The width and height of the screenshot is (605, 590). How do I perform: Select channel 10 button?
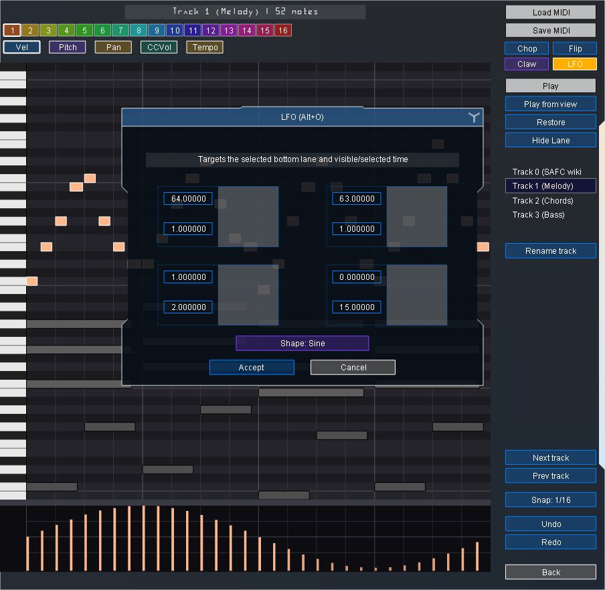coord(175,30)
